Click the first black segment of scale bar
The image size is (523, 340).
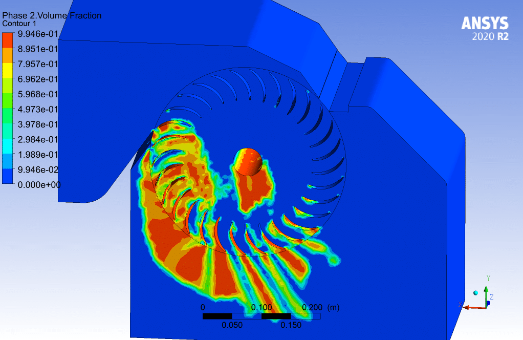point(217,316)
